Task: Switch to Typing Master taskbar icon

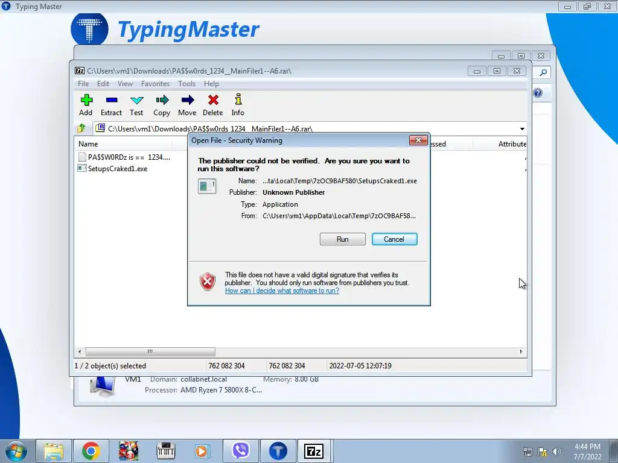Action: pyautogui.click(x=278, y=451)
